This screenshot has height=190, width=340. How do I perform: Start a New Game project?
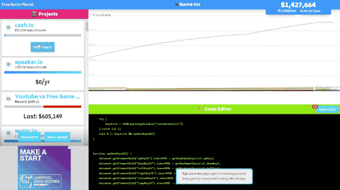[29, 137]
